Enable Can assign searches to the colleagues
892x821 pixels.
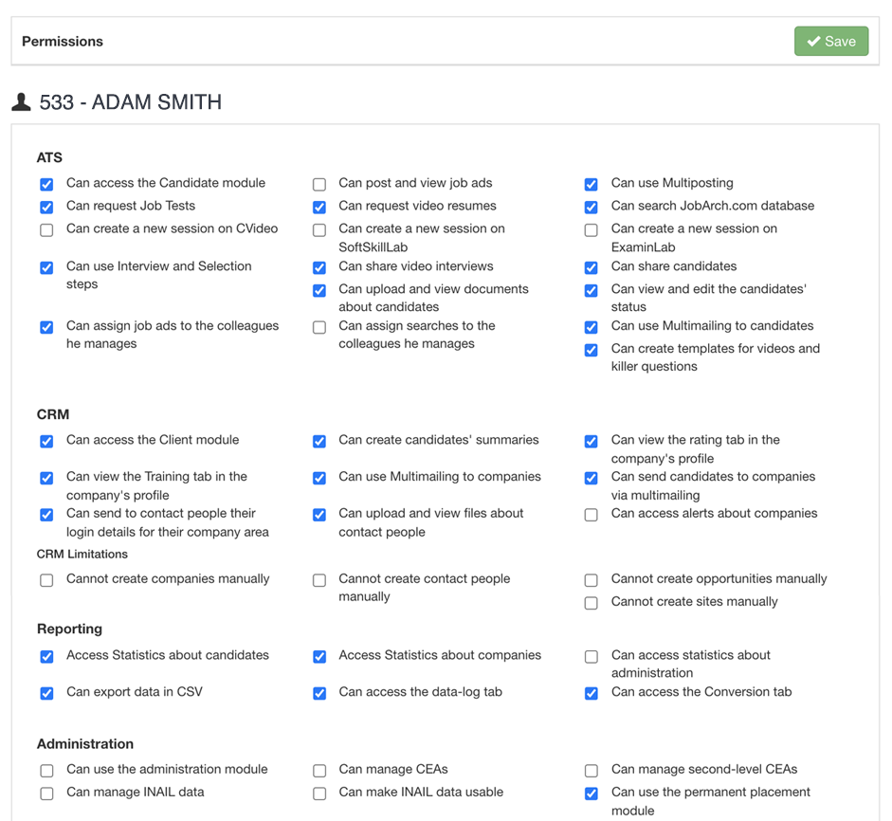tap(319, 327)
